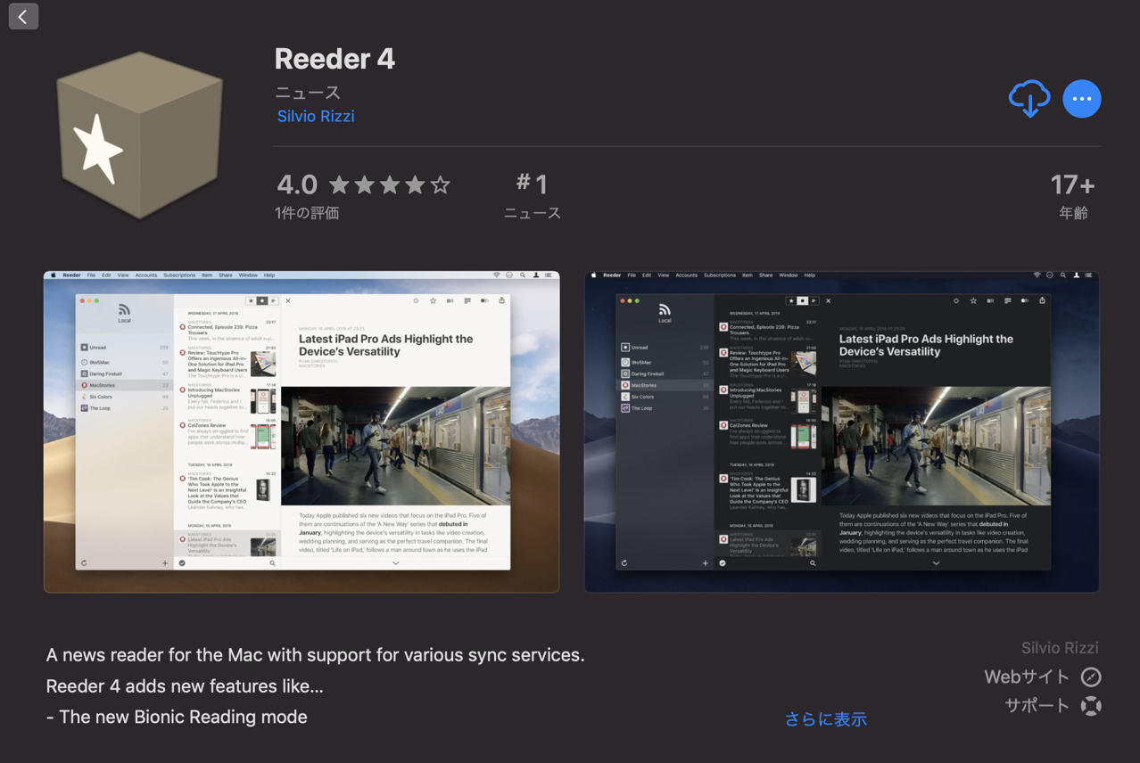Click the "17+" age rating
Image resolution: width=1140 pixels, height=763 pixels.
tap(1072, 185)
